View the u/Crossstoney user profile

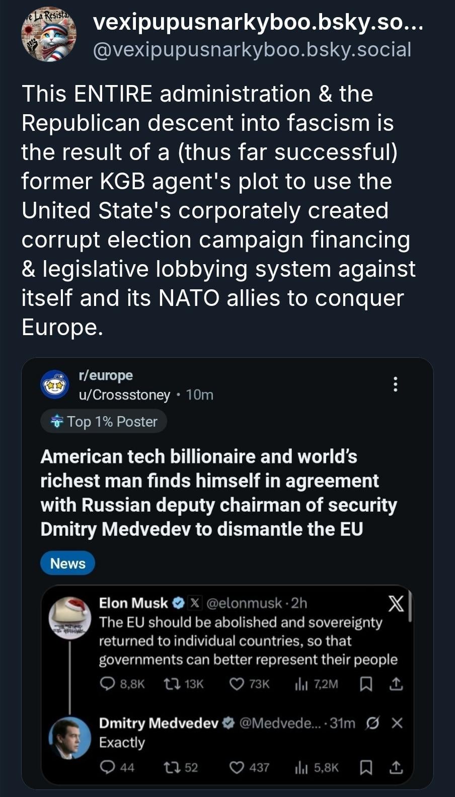pos(124,395)
